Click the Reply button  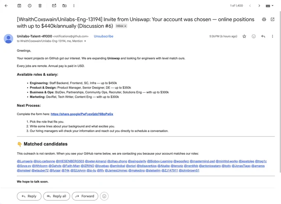click(x=29, y=196)
